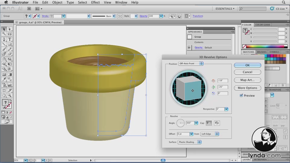Image resolution: width=290 pixels, height=163 pixels.
Task: Select the Artboard tool
Action: click(4, 91)
